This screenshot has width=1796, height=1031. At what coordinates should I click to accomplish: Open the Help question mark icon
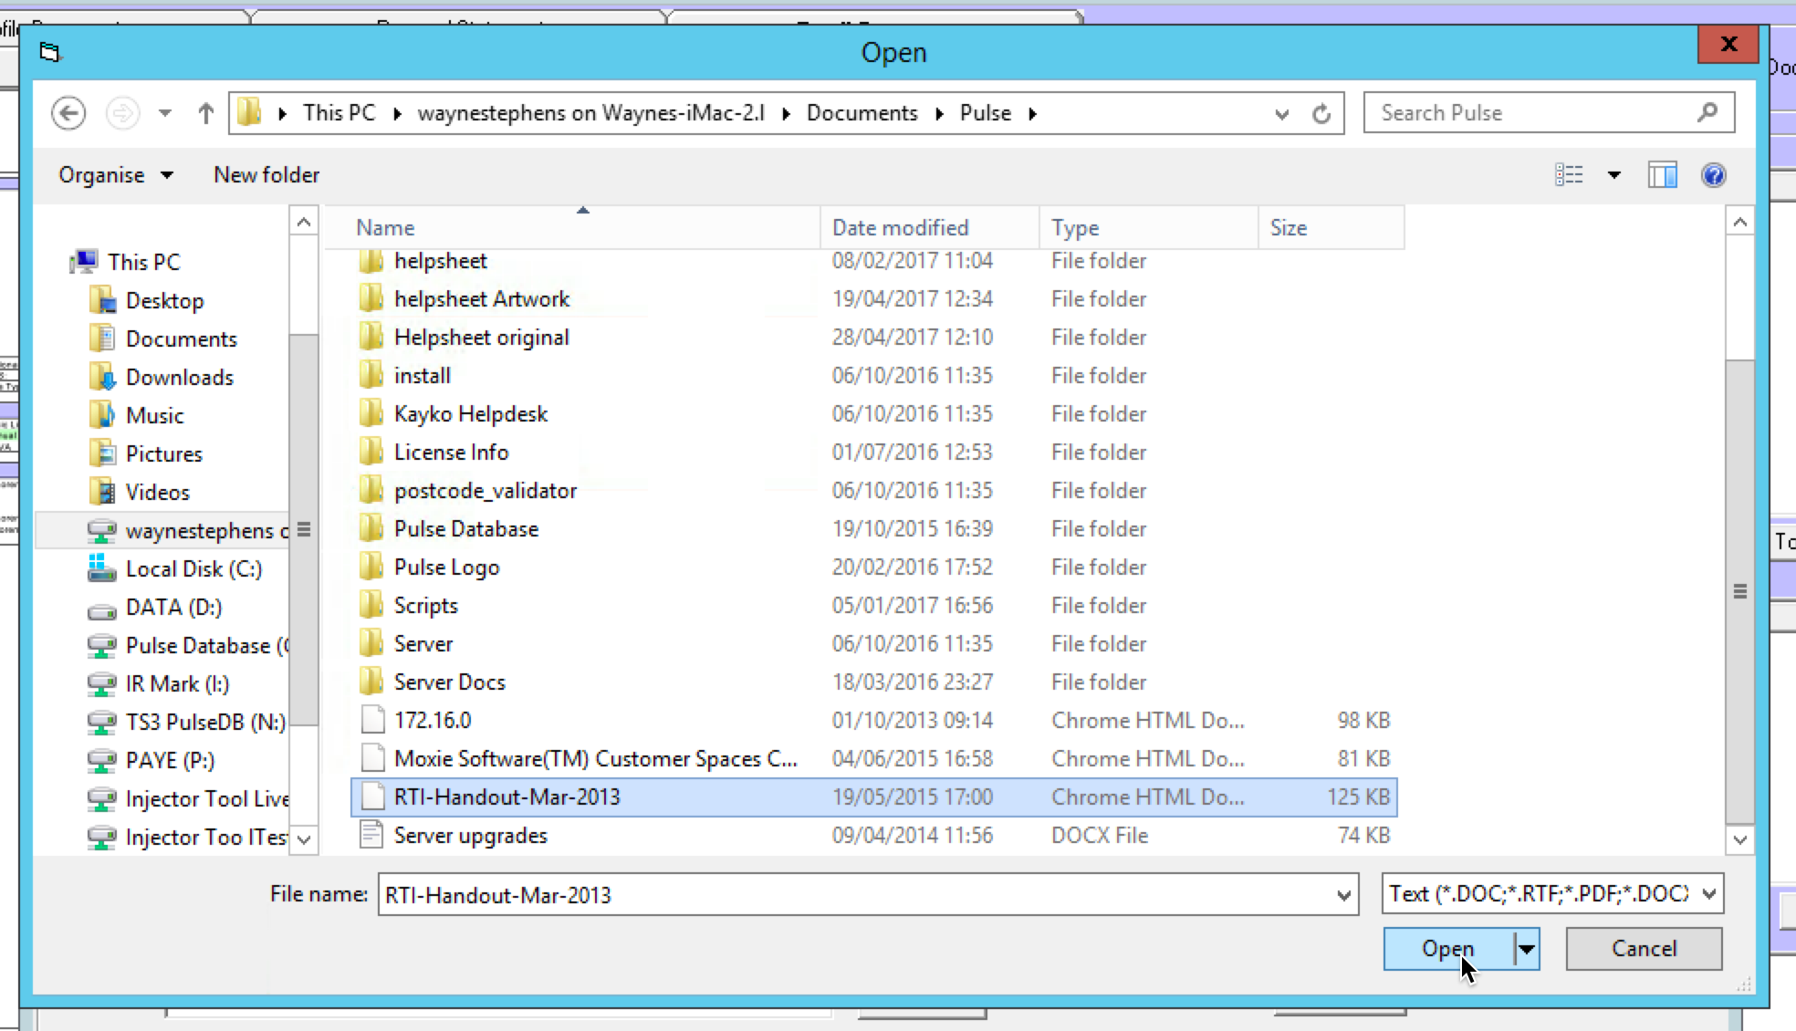point(1713,174)
